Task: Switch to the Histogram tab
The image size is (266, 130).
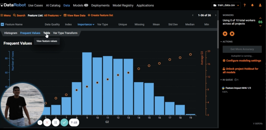Action: (x=11, y=33)
